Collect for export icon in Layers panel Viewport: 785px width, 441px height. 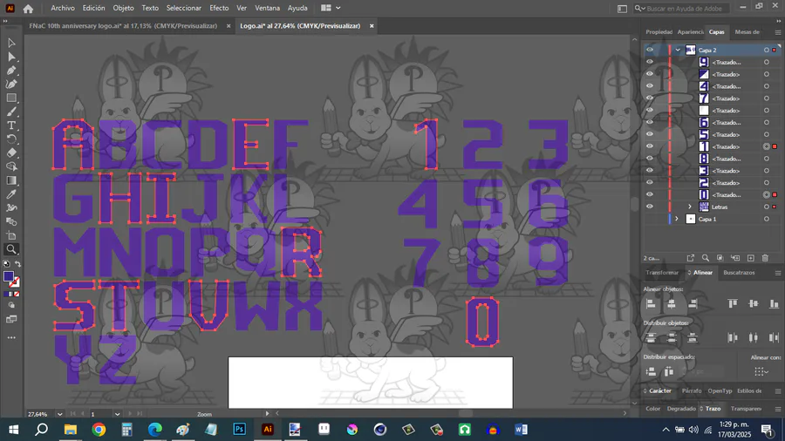(691, 258)
